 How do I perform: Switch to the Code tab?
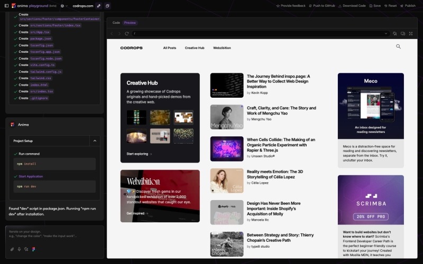(116, 23)
